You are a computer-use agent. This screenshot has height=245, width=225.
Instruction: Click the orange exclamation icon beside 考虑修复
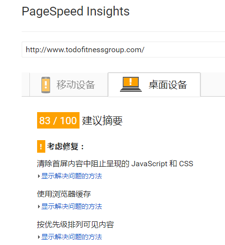pyautogui.click(x=41, y=146)
